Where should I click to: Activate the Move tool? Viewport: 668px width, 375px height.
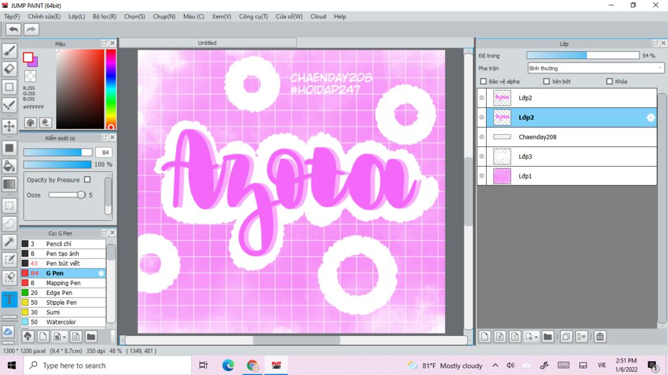[x=9, y=126]
